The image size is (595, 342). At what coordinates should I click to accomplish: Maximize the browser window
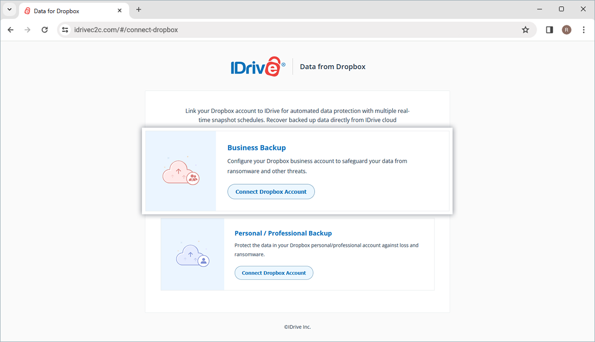tap(561, 9)
